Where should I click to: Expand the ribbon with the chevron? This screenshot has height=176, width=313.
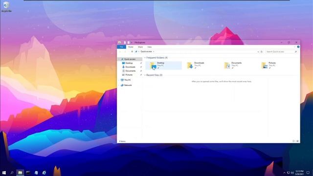(294, 47)
